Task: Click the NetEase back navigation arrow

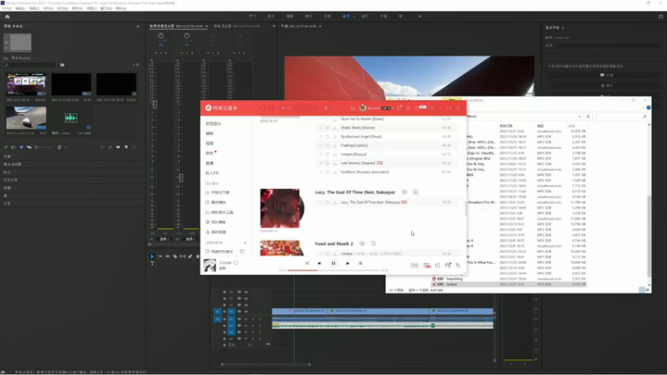Action: point(263,108)
